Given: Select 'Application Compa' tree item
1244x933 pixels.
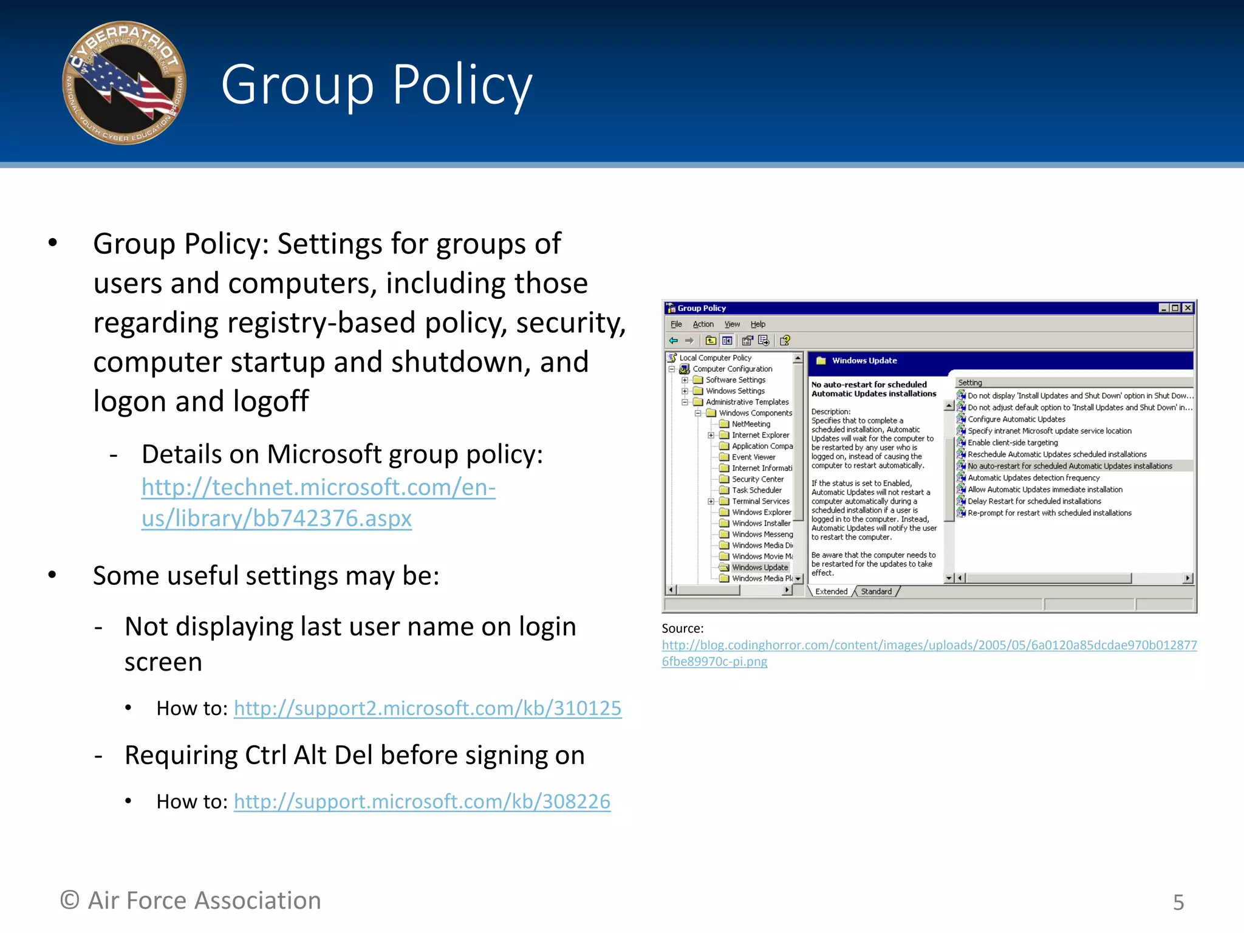Looking at the screenshot, I should tap(762, 446).
